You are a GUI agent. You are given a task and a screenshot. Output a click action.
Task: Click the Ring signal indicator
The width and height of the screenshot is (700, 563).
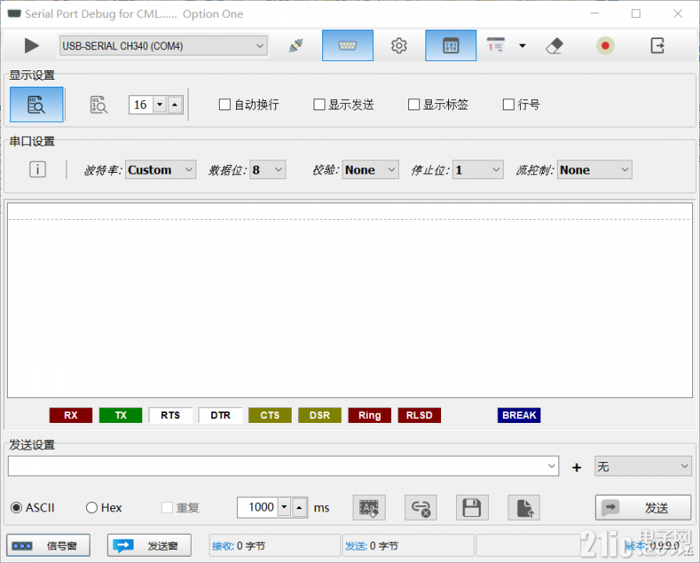[x=370, y=415]
